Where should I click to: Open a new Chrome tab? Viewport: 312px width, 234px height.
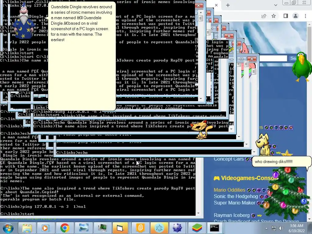coord(228,5)
